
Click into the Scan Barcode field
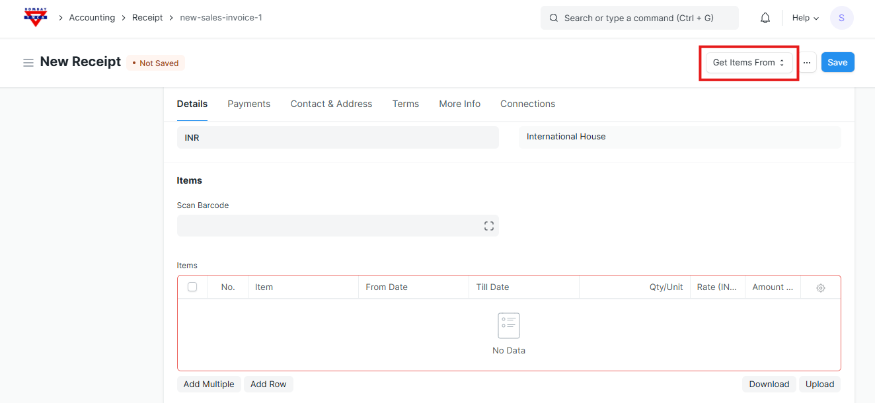point(327,226)
